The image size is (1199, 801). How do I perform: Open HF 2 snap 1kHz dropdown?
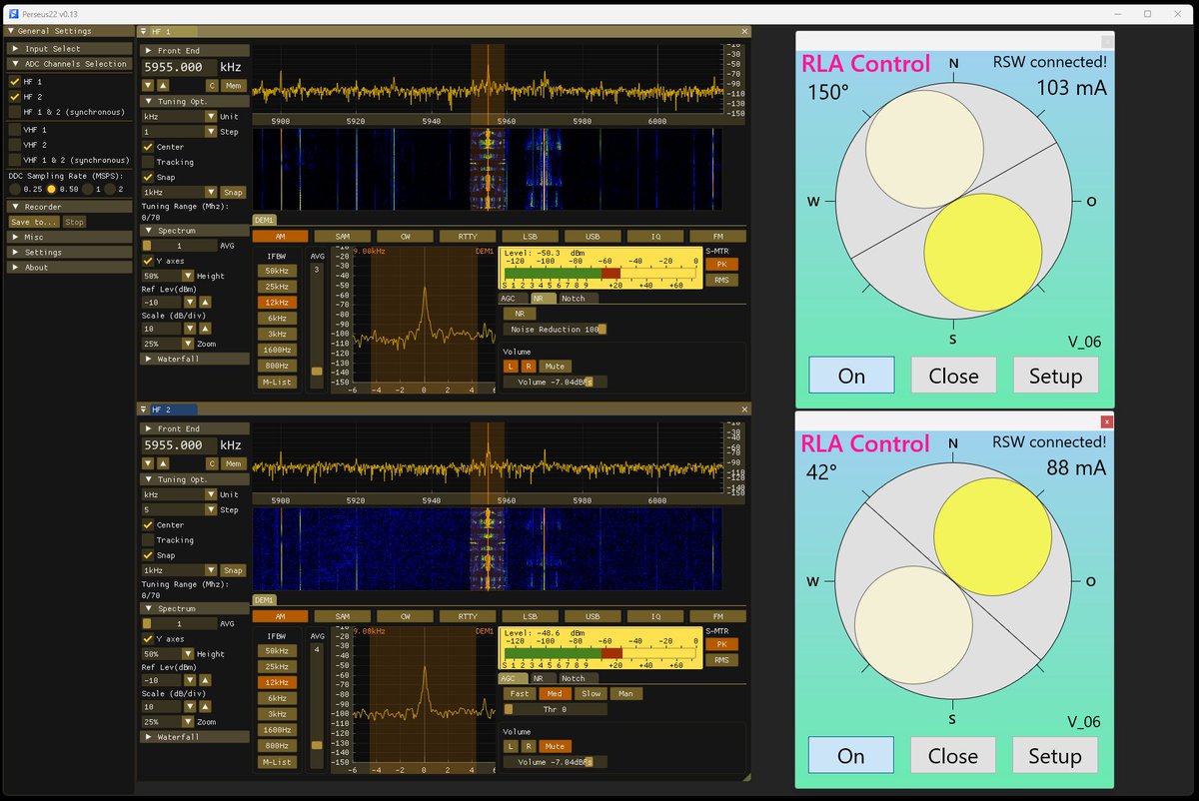click(210, 570)
